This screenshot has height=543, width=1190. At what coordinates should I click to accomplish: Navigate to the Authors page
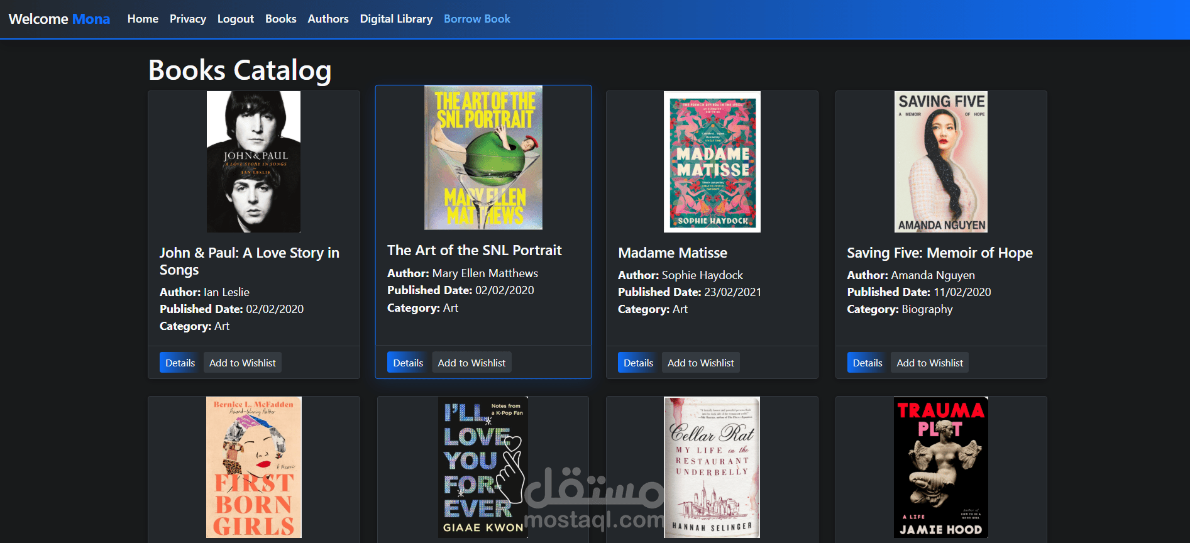coord(328,19)
